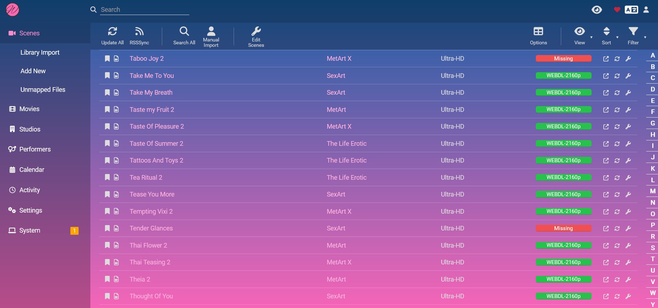Toggle monitored bookmark for Taboo Joy 2
Screen dimensions: 658x308
pos(107,59)
